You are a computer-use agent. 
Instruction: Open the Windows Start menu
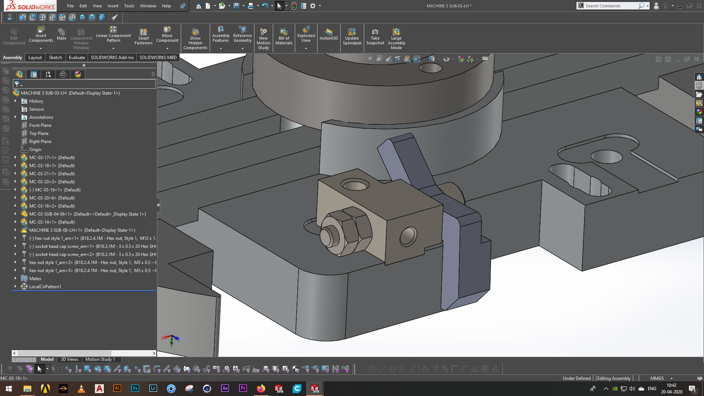[9, 388]
